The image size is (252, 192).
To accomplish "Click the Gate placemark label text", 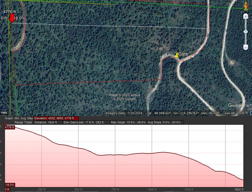I will coord(183,54).
